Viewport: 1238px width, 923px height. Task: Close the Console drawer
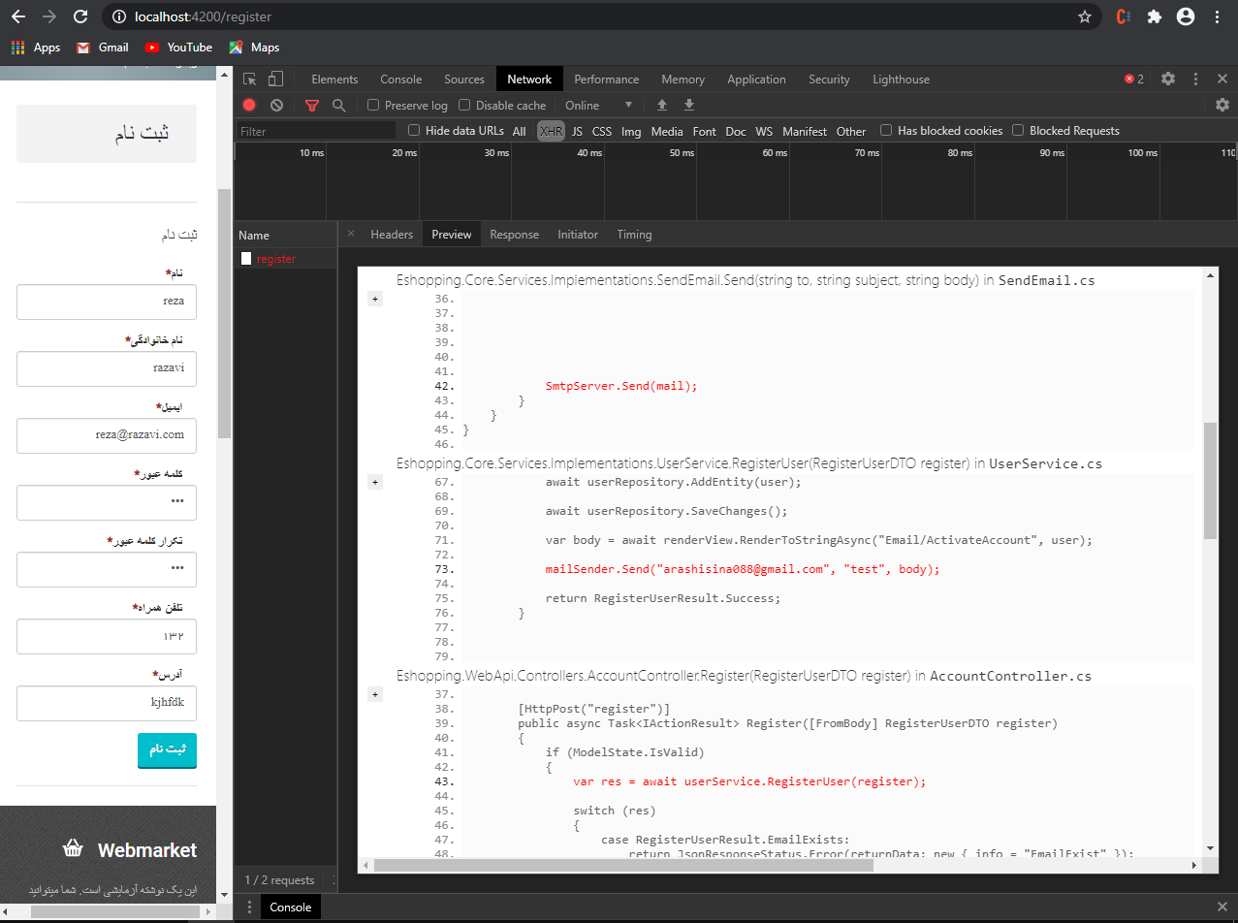1222,907
